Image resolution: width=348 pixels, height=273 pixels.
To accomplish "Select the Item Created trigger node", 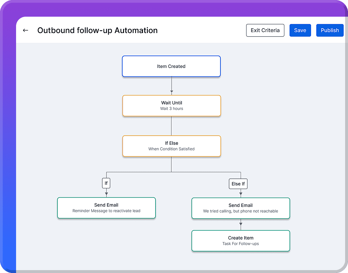I will coord(171,66).
